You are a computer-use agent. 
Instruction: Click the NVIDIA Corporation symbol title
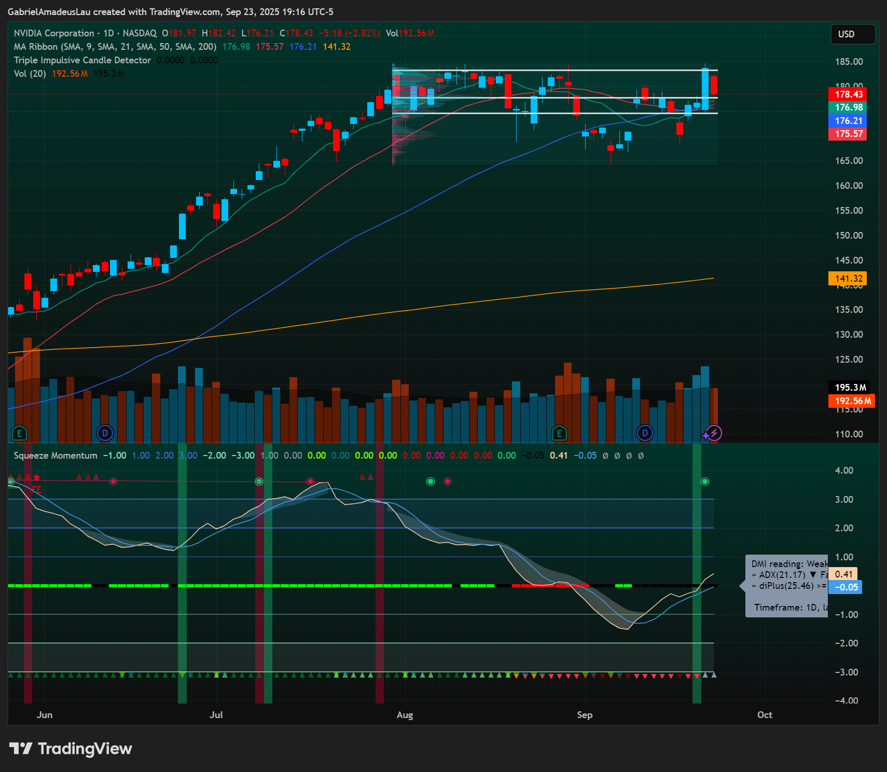[54, 33]
